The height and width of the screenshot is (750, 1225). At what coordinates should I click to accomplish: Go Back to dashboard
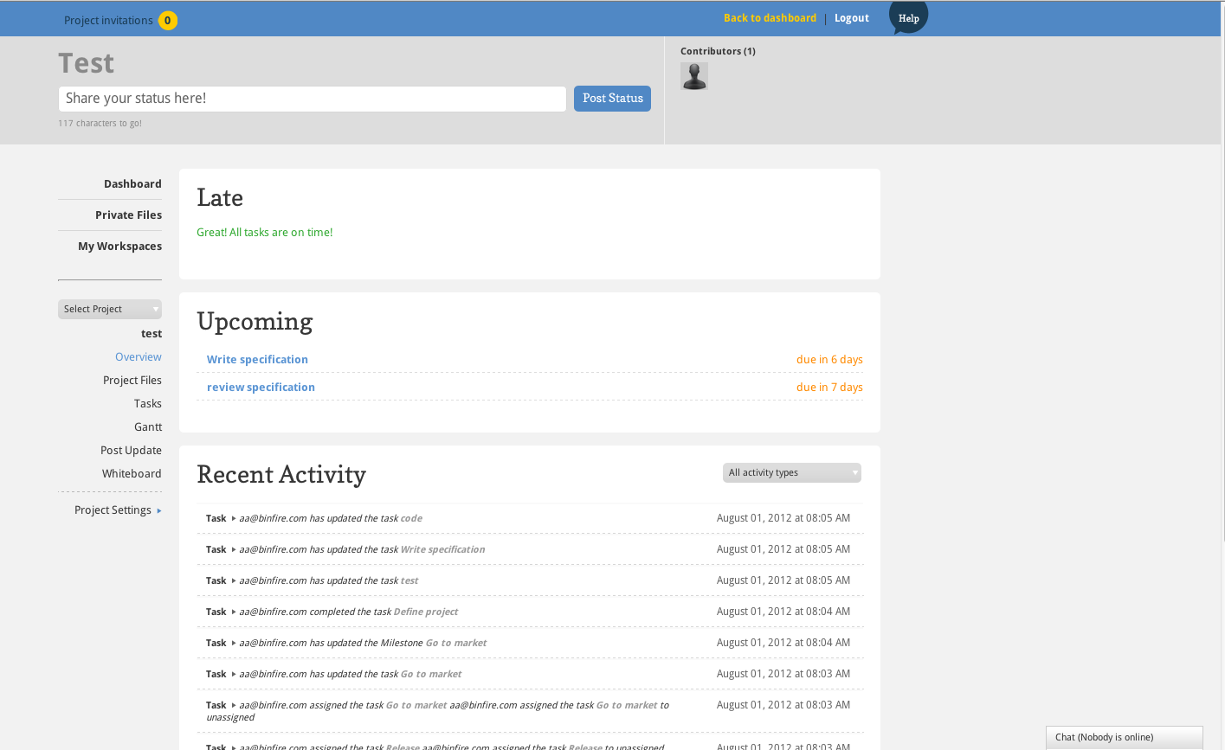coord(770,18)
